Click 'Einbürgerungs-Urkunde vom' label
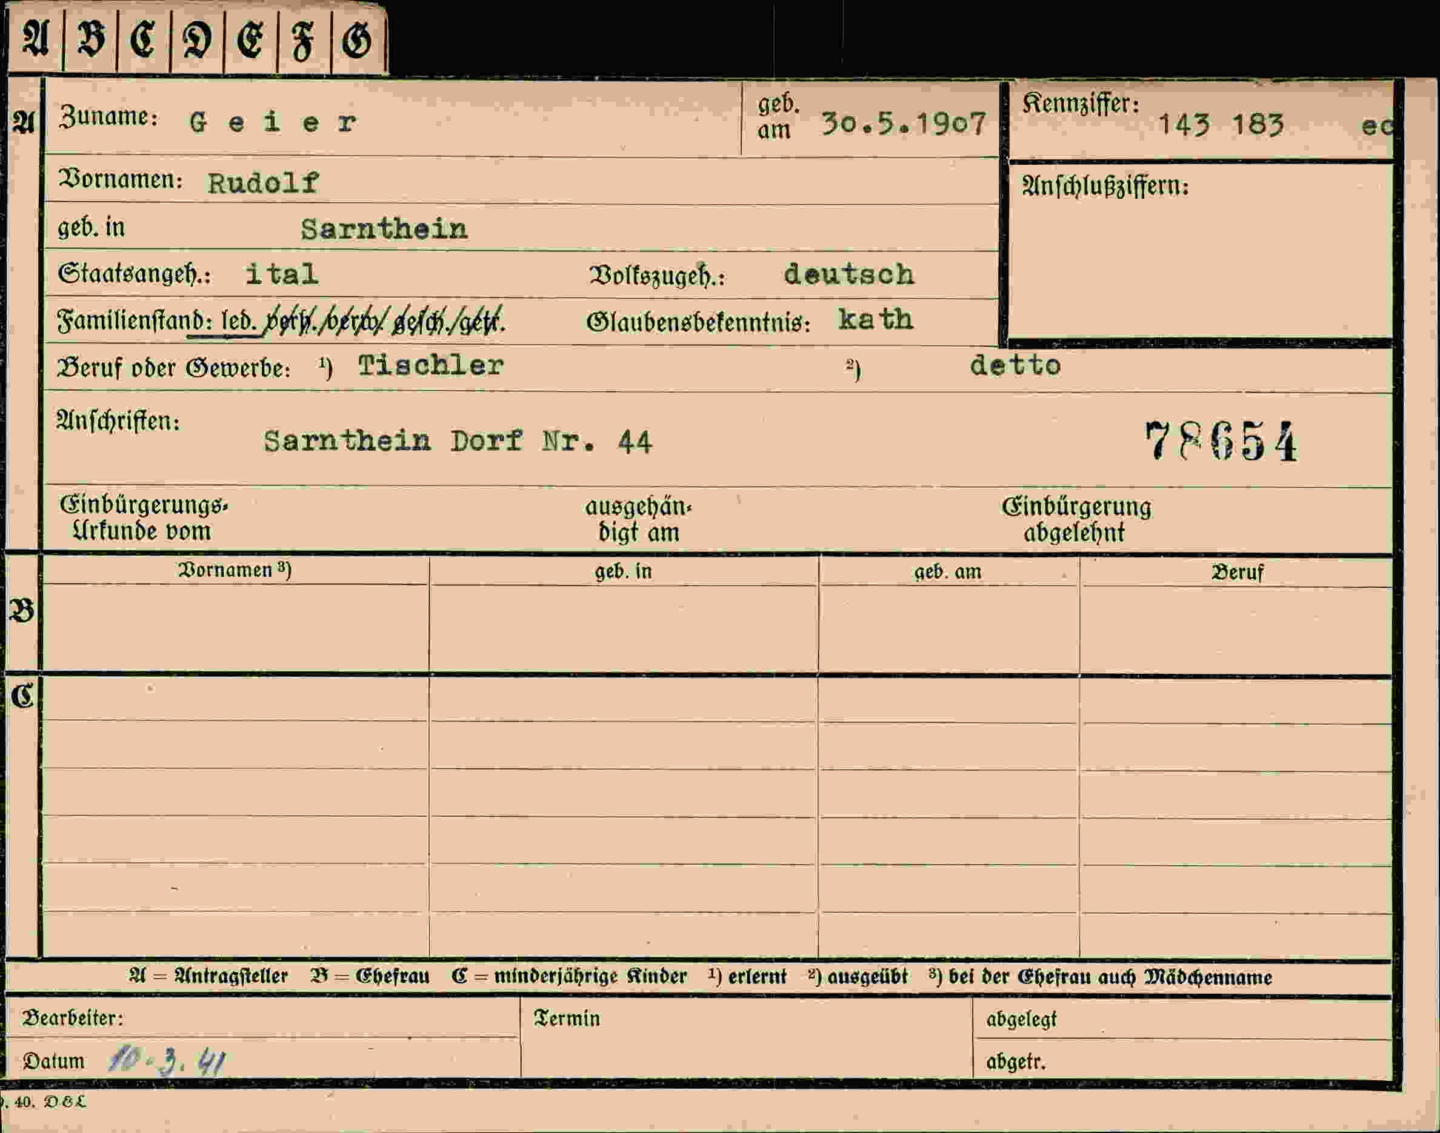1440x1133 pixels. coord(144,518)
